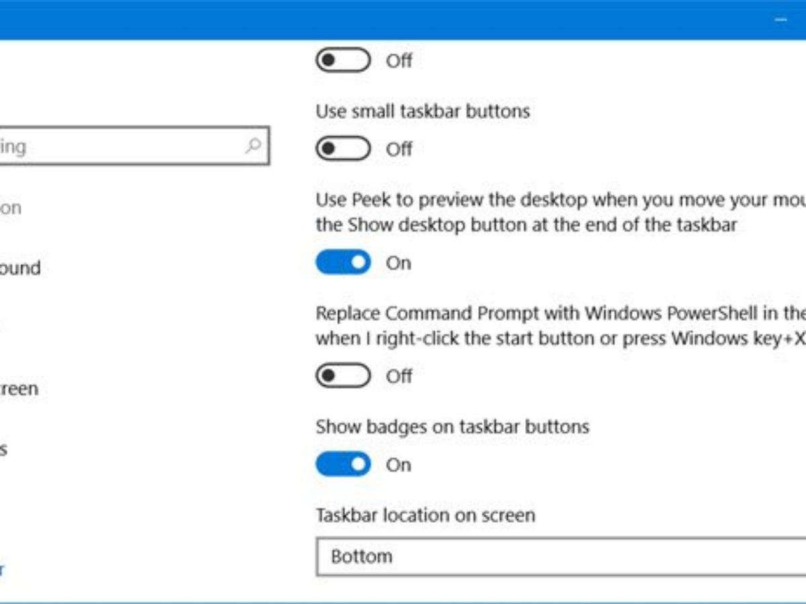Screen dimensions: 806x604
Task: Enable Use small taskbar buttons switch
Action: pyautogui.click(x=343, y=149)
